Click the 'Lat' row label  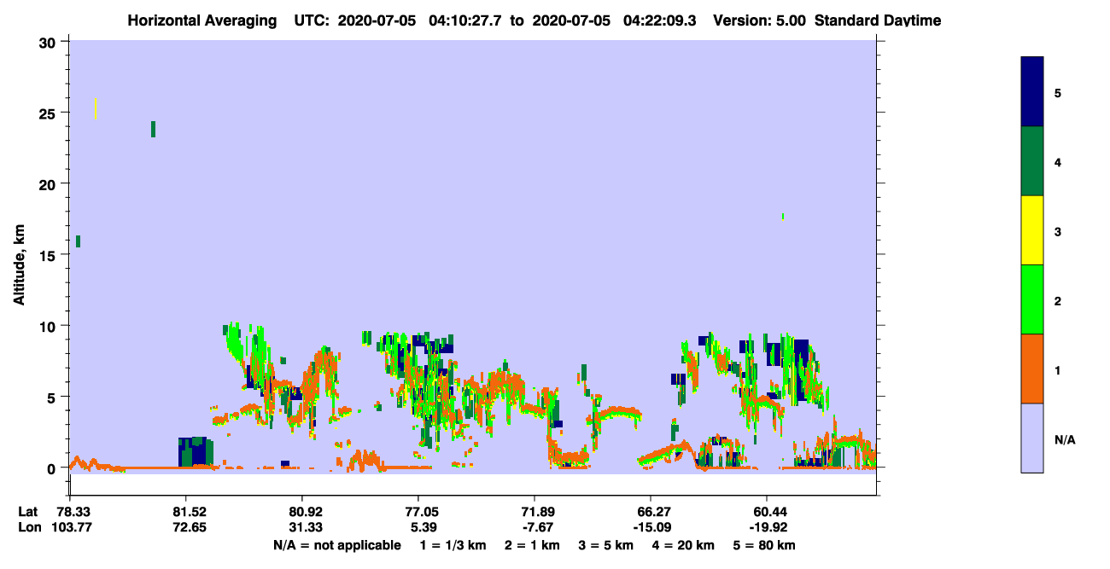coord(28,512)
